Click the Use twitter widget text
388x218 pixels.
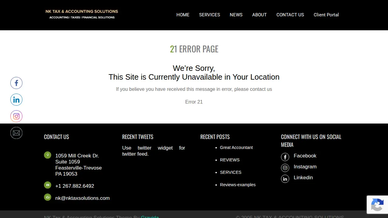pos(153,151)
